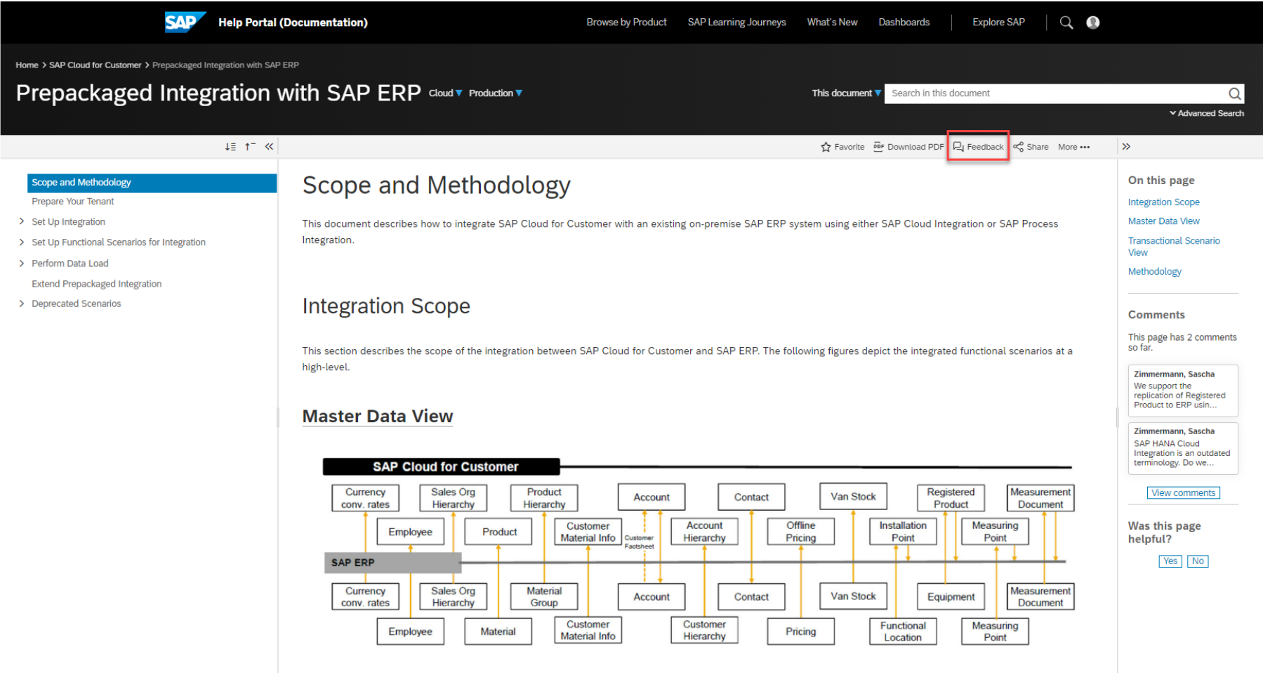1263x673 pixels.
Task: Expand all table of contents entries
Action: pyautogui.click(x=230, y=147)
